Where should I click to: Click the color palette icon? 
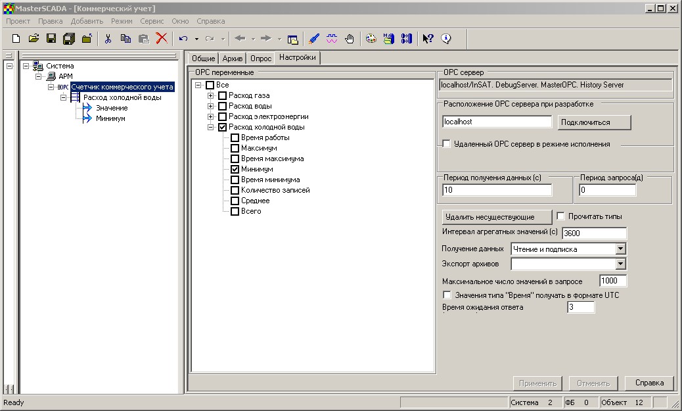(x=371, y=39)
